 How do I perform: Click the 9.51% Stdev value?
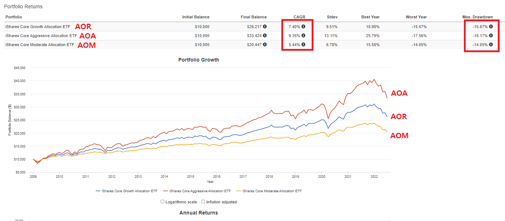coord(332,27)
